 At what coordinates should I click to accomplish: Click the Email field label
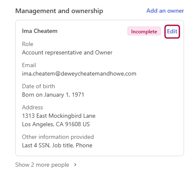pos(29,65)
